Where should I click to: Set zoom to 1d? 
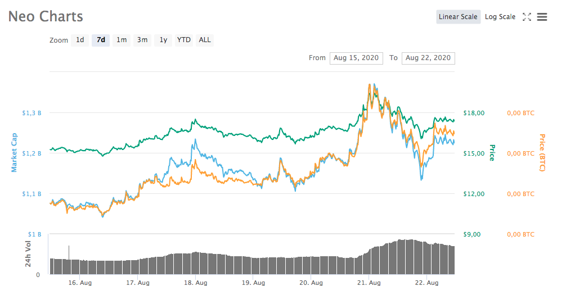coord(80,40)
